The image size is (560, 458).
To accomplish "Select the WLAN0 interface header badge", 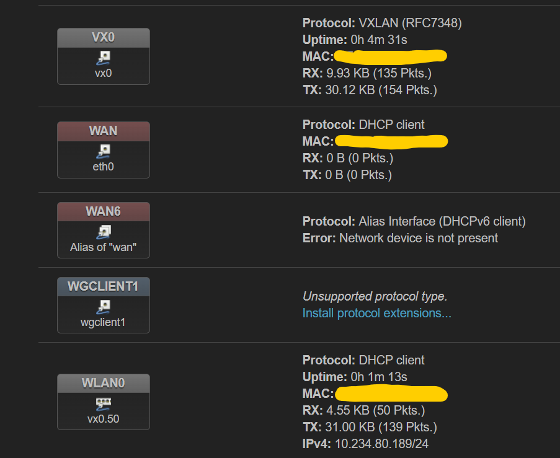I will point(104,384).
